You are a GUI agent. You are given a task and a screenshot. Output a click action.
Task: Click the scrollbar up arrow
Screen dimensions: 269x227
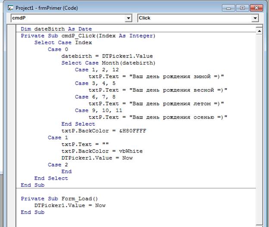[259, 31]
